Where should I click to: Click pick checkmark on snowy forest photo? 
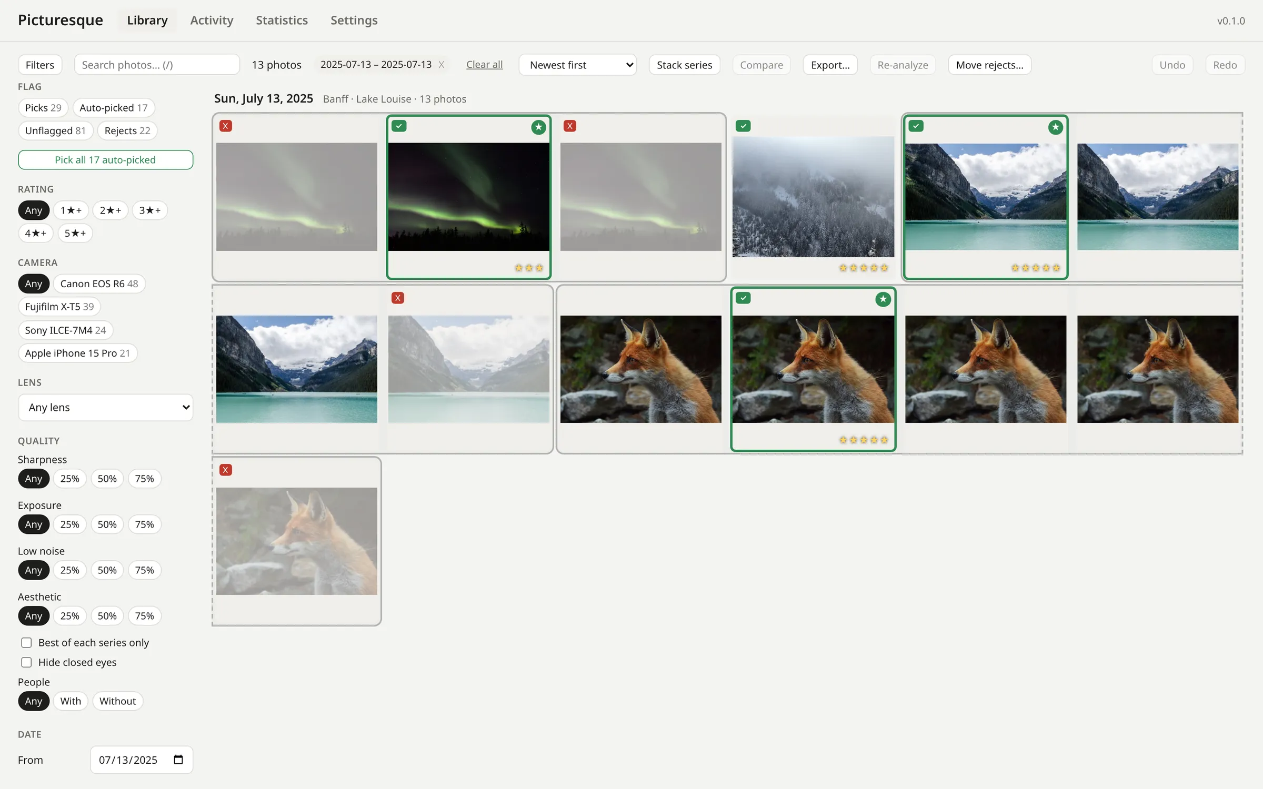743,126
